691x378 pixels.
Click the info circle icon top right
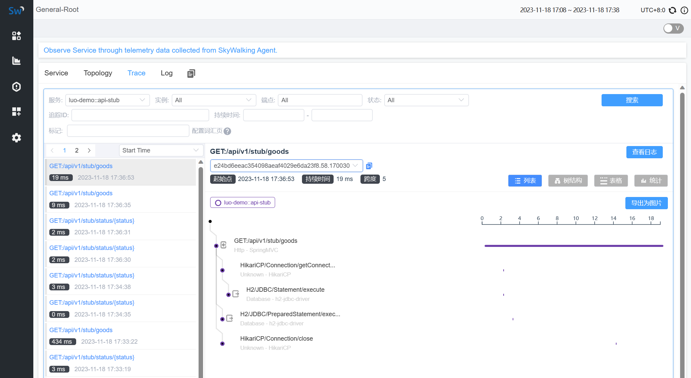684,10
